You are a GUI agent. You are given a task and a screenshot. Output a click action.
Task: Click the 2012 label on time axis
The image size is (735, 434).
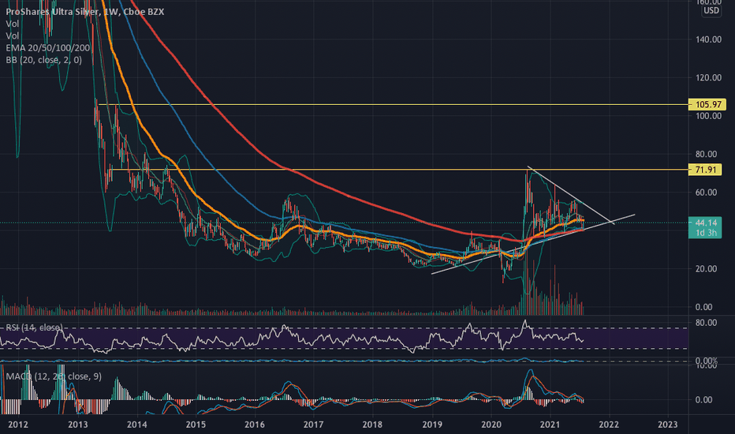18,425
